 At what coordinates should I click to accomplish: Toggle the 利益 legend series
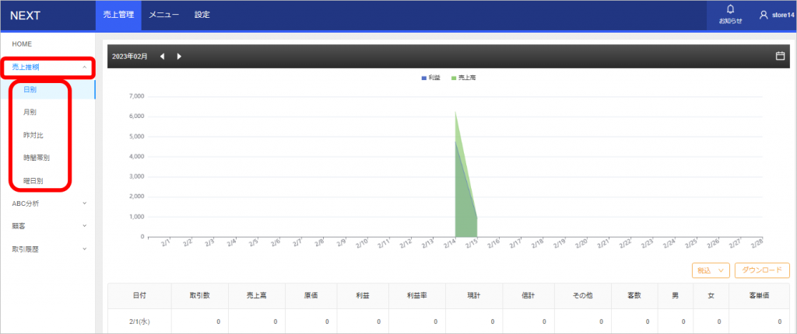[430, 78]
